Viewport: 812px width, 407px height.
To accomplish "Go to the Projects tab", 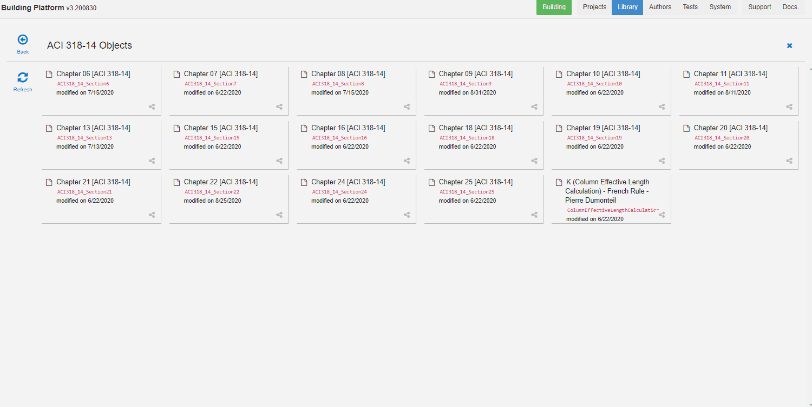I will point(594,7).
